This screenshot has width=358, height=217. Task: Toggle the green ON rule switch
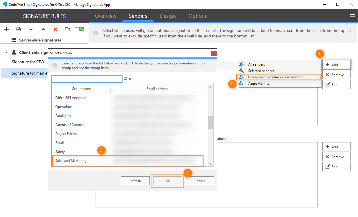tap(79, 29)
